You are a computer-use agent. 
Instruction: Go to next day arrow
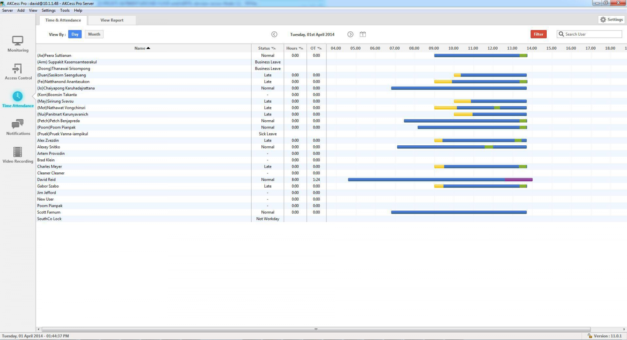(350, 34)
